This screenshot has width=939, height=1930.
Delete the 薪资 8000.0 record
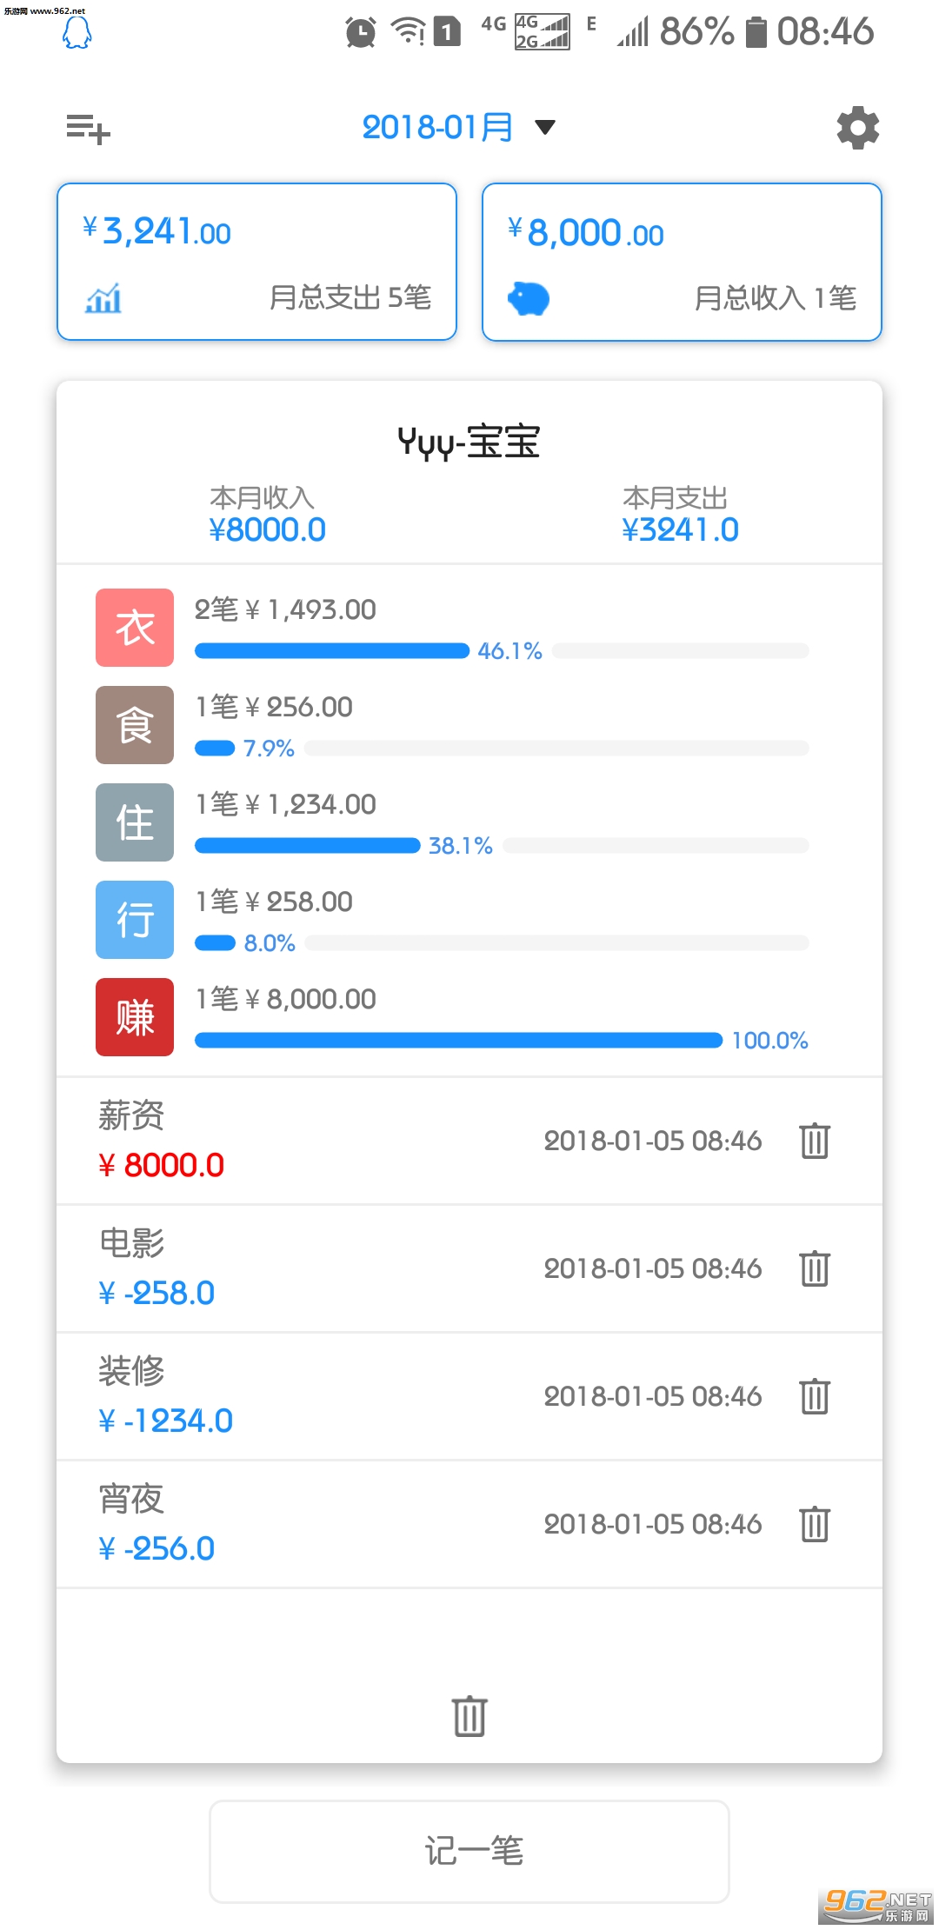point(815,1141)
